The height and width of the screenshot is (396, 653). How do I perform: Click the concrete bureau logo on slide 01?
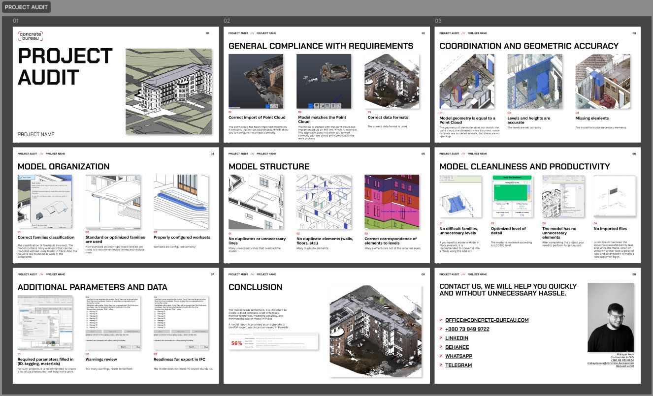31,35
